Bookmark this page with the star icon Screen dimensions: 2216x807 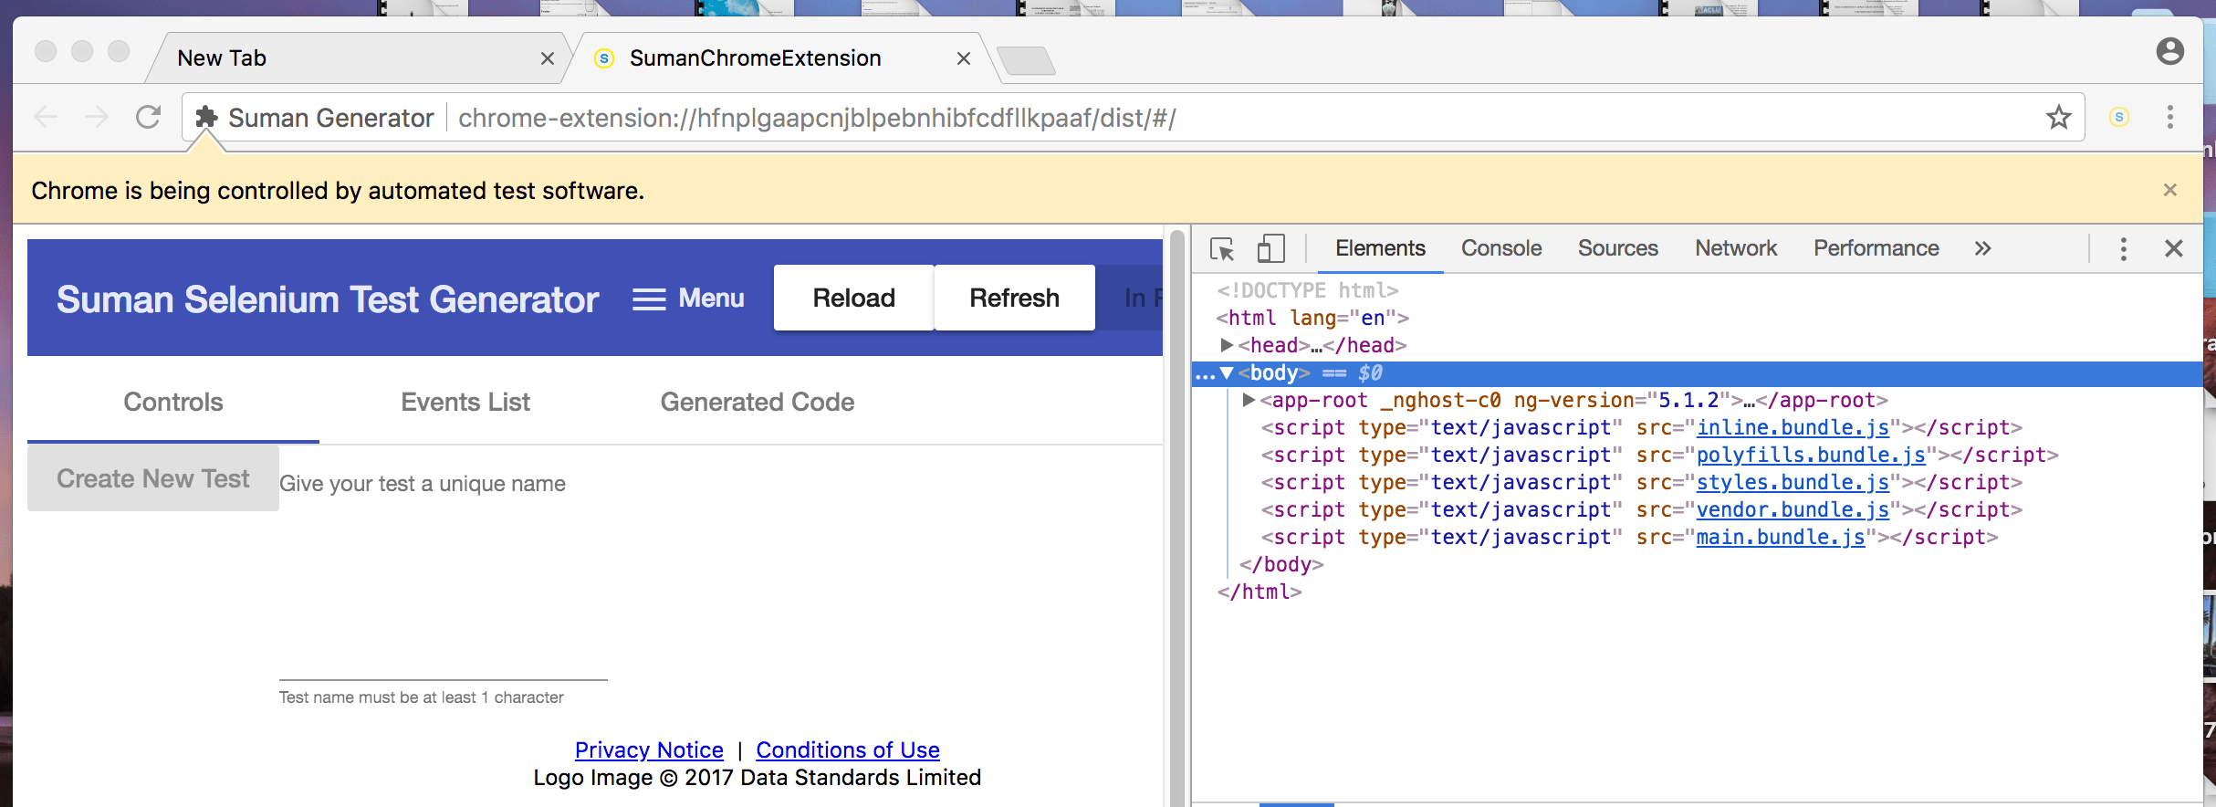(x=2058, y=117)
